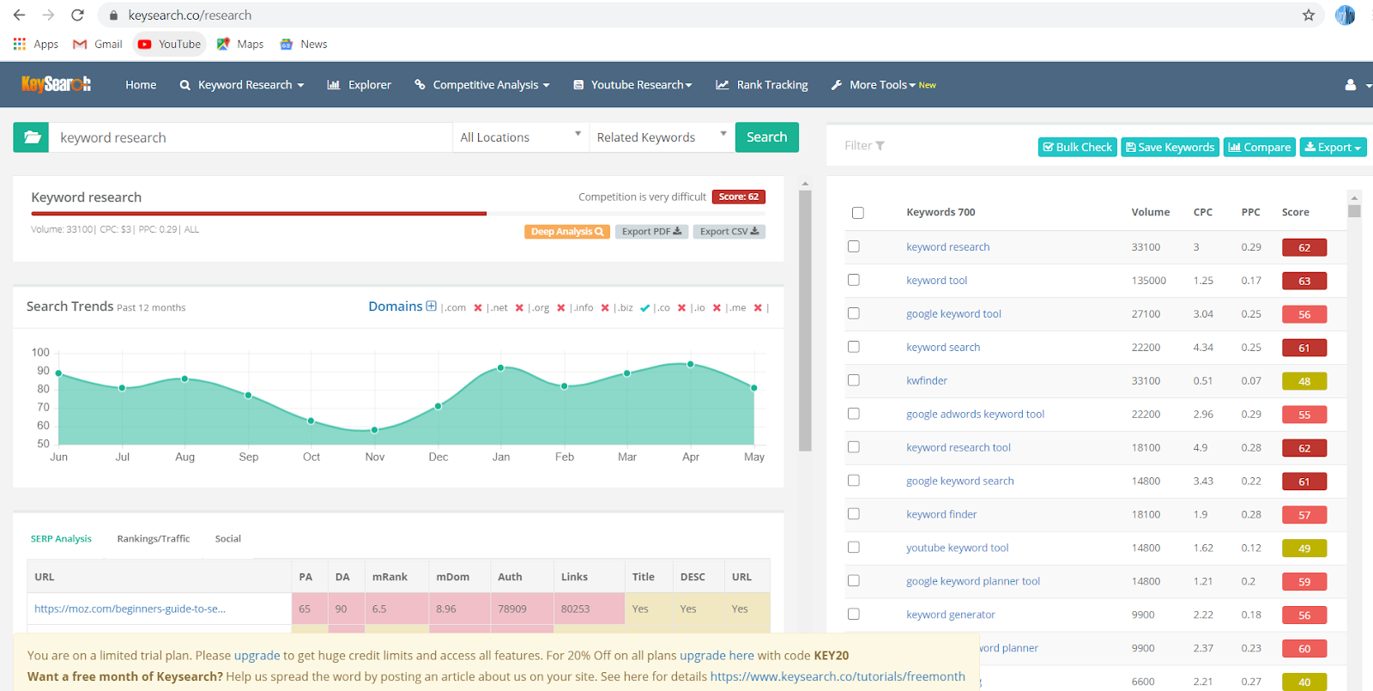Click the left panel vertical scrollbar
1373x691 pixels.
tap(805, 320)
